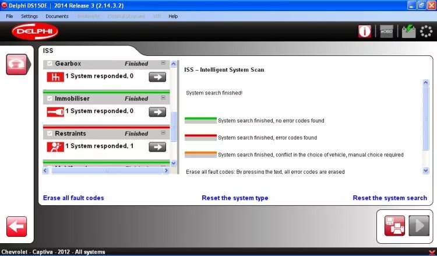This screenshot has height=256, width=437.
Task: Open the Documents menu
Action: coord(57,16)
